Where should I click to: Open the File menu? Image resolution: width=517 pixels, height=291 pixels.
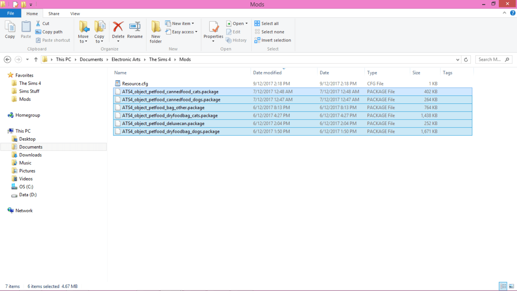11,13
